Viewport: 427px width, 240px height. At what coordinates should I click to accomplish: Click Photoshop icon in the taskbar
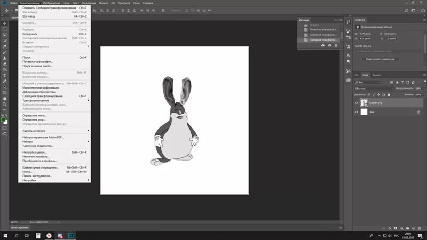[x=71, y=236]
